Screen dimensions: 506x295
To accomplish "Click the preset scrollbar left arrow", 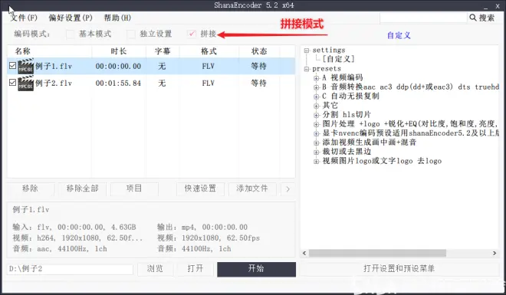I will [x=304, y=254].
